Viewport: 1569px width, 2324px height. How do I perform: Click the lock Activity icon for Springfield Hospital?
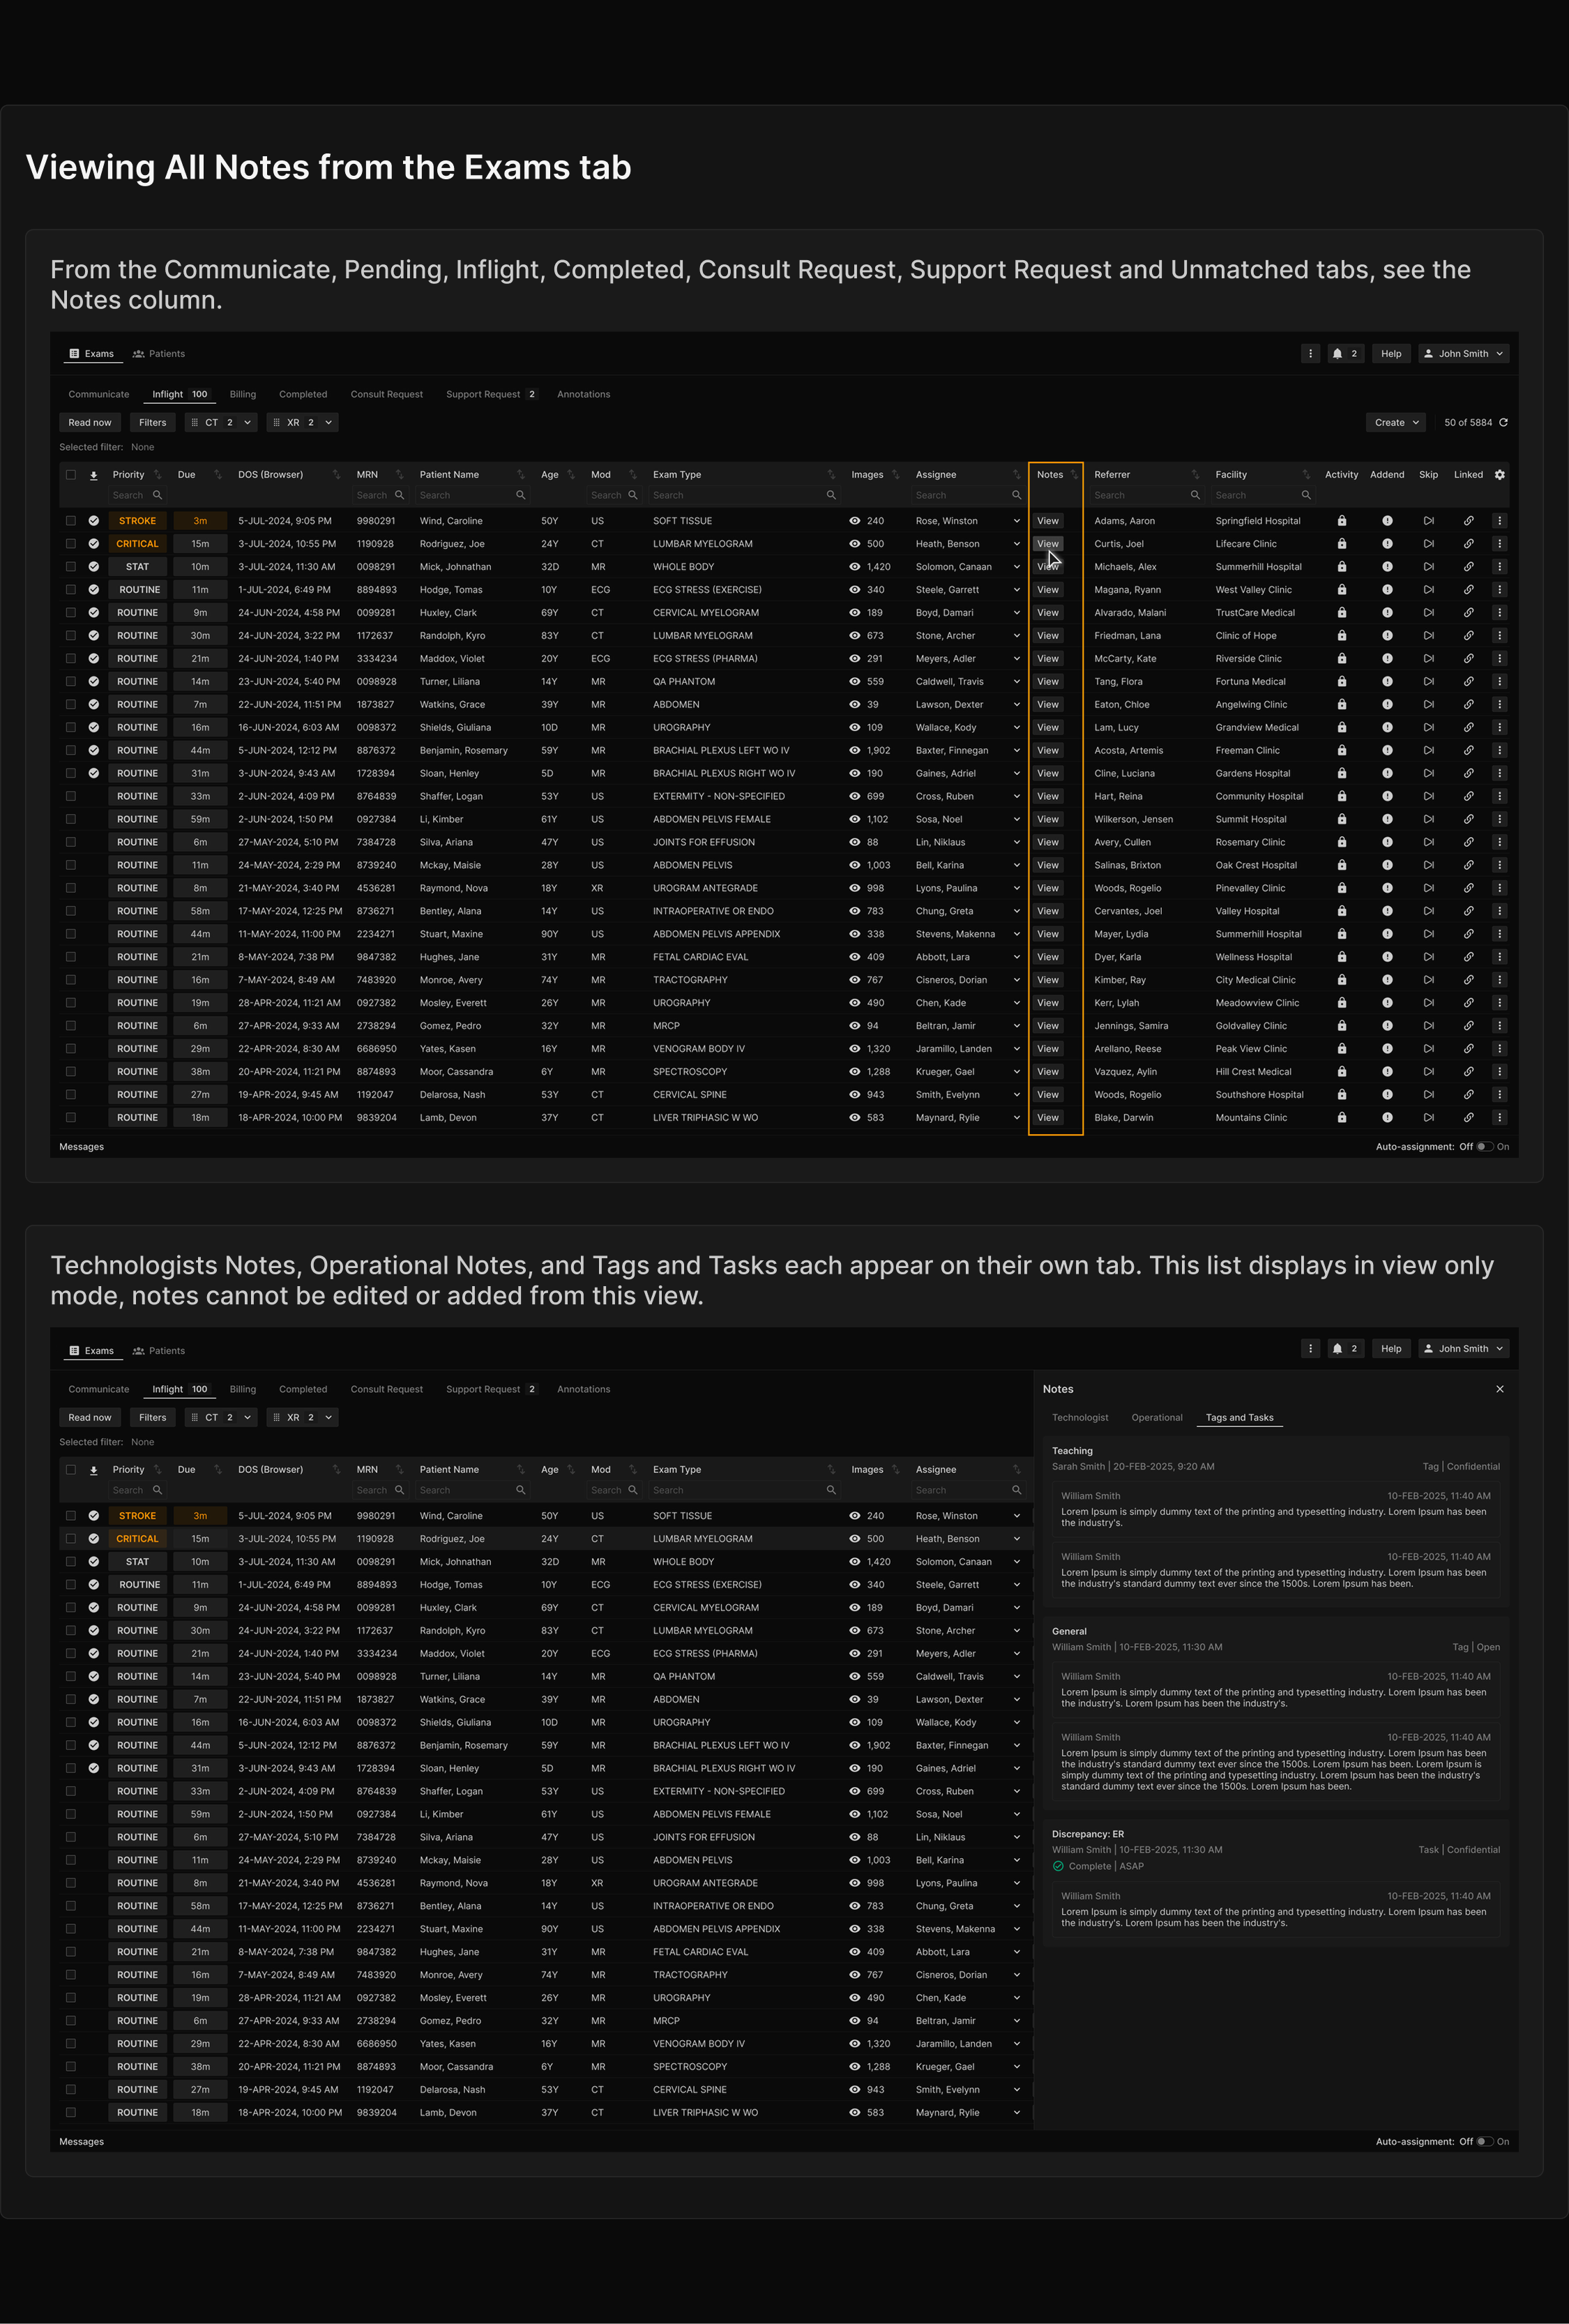[x=1341, y=521]
